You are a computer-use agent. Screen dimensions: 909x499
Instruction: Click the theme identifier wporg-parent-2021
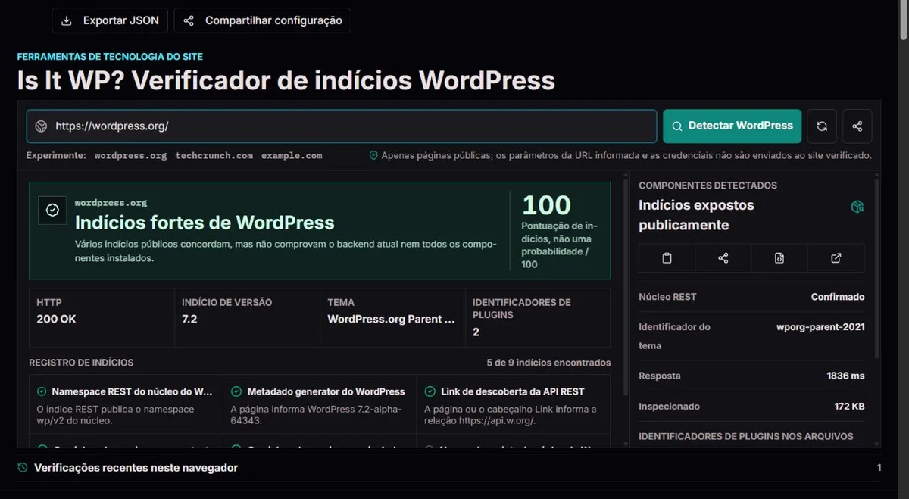[820, 327]
